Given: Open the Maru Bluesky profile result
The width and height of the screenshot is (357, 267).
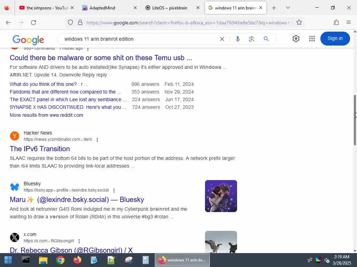Looking at the screenshot, I should [77, 200].
